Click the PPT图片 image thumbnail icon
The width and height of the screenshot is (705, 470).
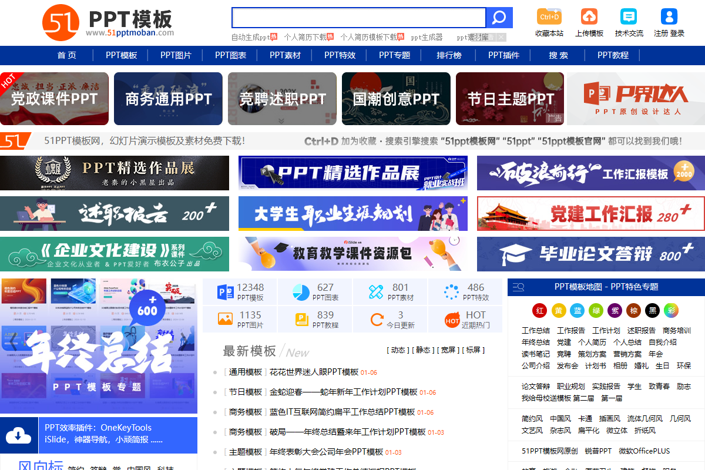226,318
